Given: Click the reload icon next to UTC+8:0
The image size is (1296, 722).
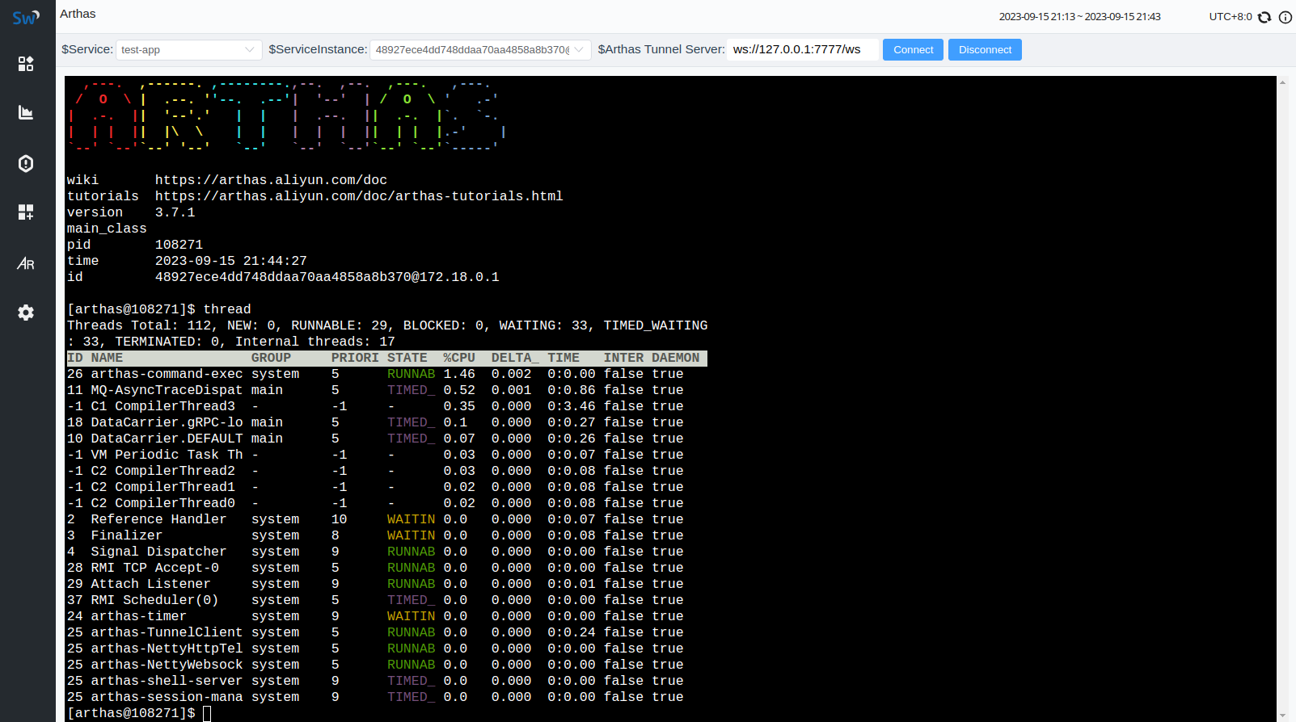Looking at the screenshot, I should [1264, 17].
